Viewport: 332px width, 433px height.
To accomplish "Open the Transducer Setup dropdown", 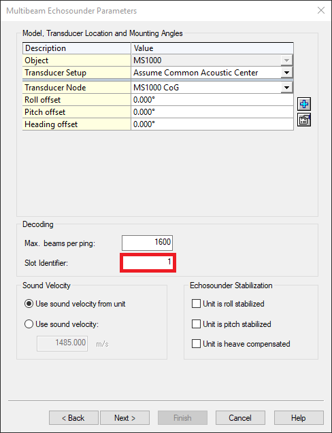I will pos(286,73).
